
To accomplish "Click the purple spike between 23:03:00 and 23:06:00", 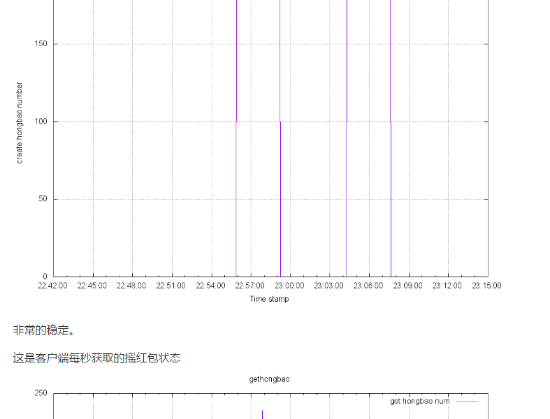I will pos(347,138).
